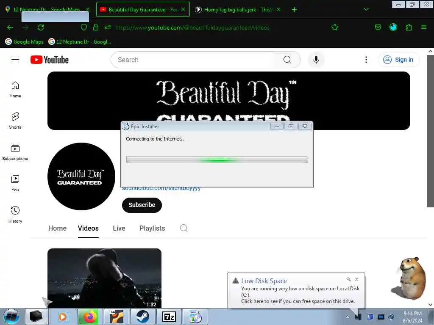
Task: Click the installer disc taskbar icon
Action: pyautogui.click(x=195, y=317)
